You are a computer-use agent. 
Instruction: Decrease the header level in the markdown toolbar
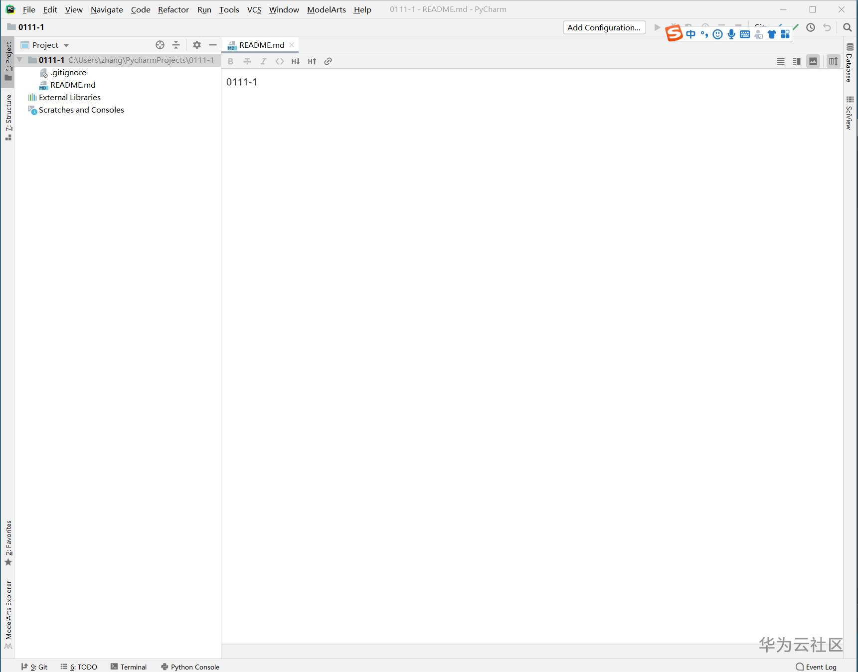296,61
